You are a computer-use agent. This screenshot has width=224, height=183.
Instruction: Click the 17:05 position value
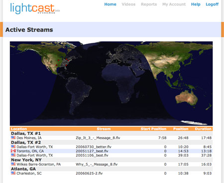183,164
